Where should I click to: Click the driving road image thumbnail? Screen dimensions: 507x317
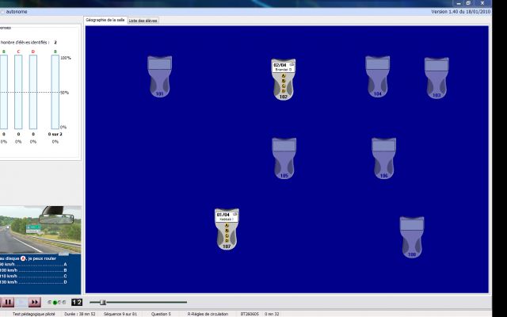point(40,228)
